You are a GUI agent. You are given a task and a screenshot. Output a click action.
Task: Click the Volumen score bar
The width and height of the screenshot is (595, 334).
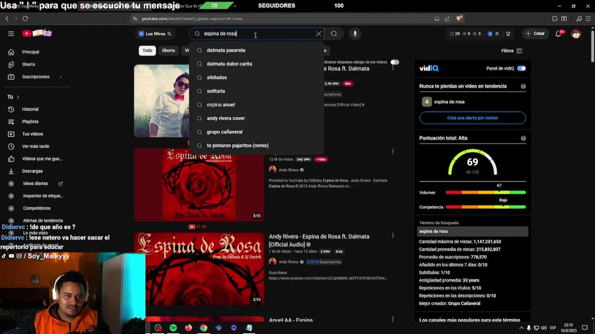pos(486,193)
